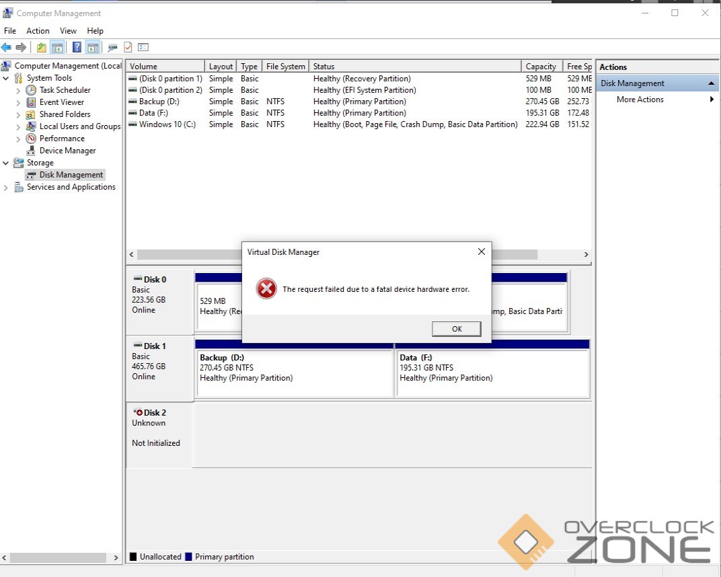Click the list view icon ending the toolbar
Image resolution: width=721 pixels, height=577 pixels.
pyautogui.click(x=143, y=47)
